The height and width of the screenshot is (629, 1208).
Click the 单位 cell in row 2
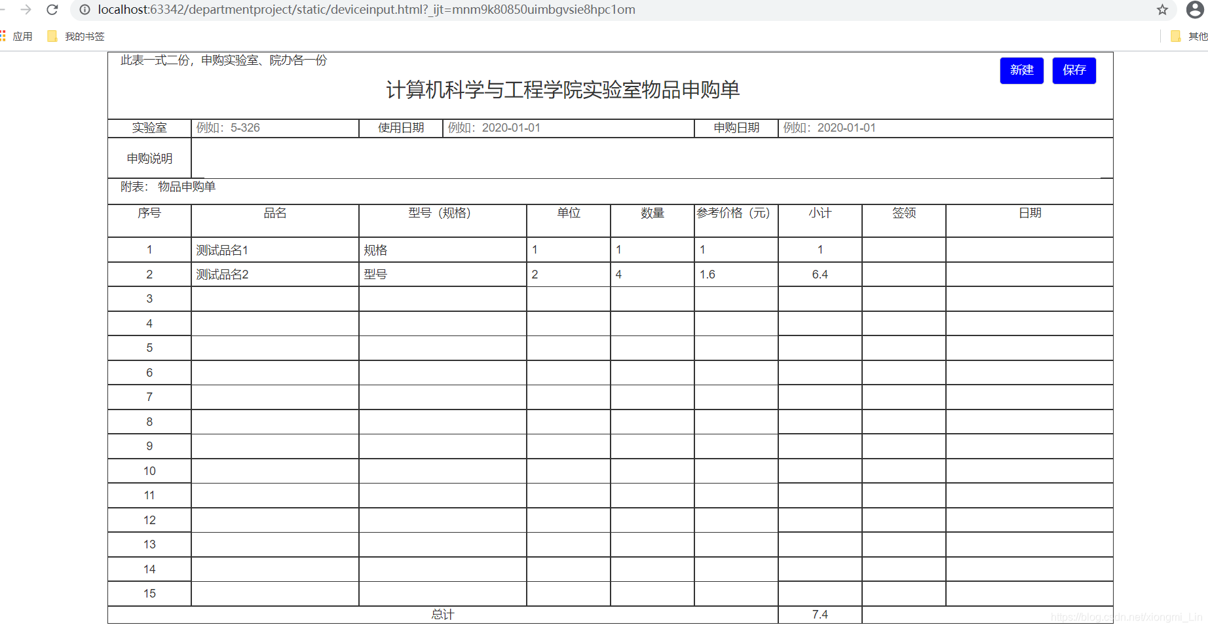[x=569, y=274]
